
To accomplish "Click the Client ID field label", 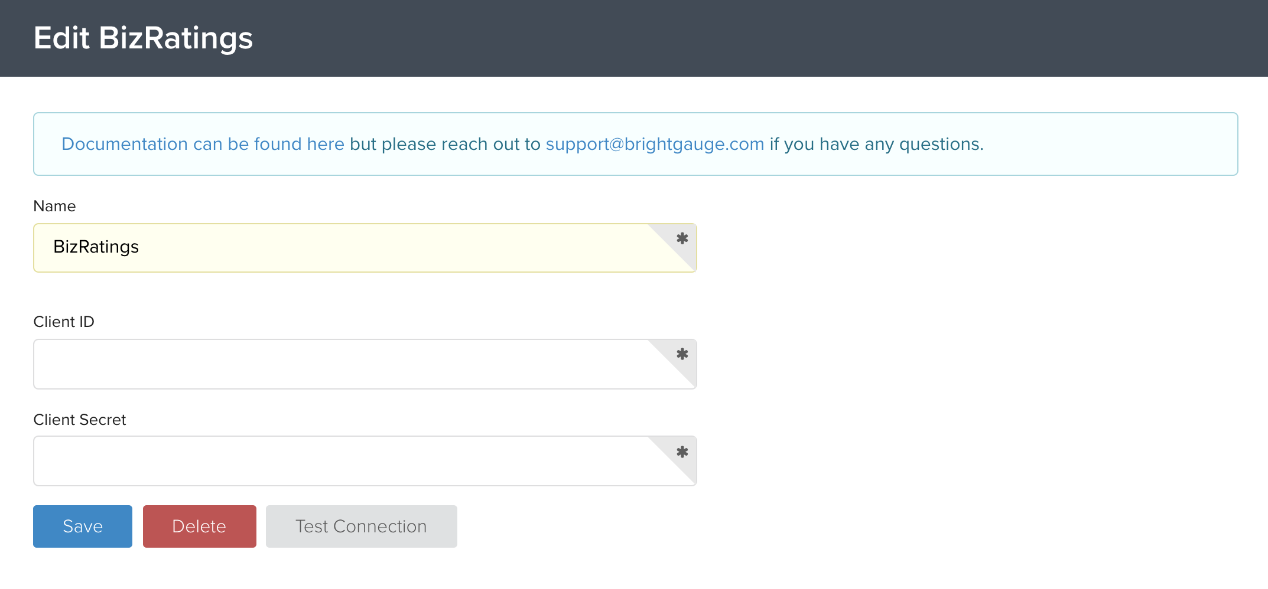I will tap(64, 322).
